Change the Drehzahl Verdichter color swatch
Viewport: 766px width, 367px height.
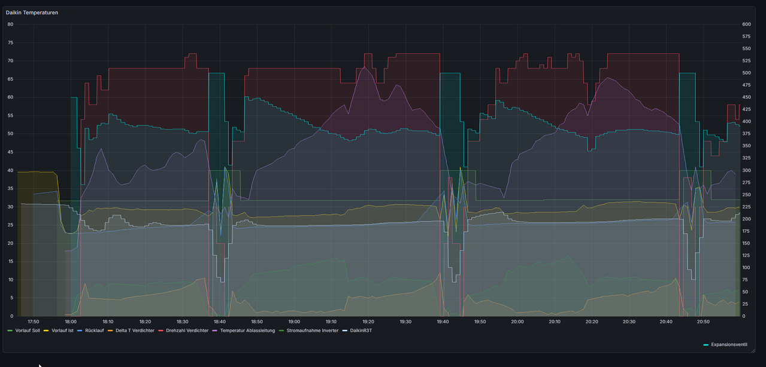point(161,331)
